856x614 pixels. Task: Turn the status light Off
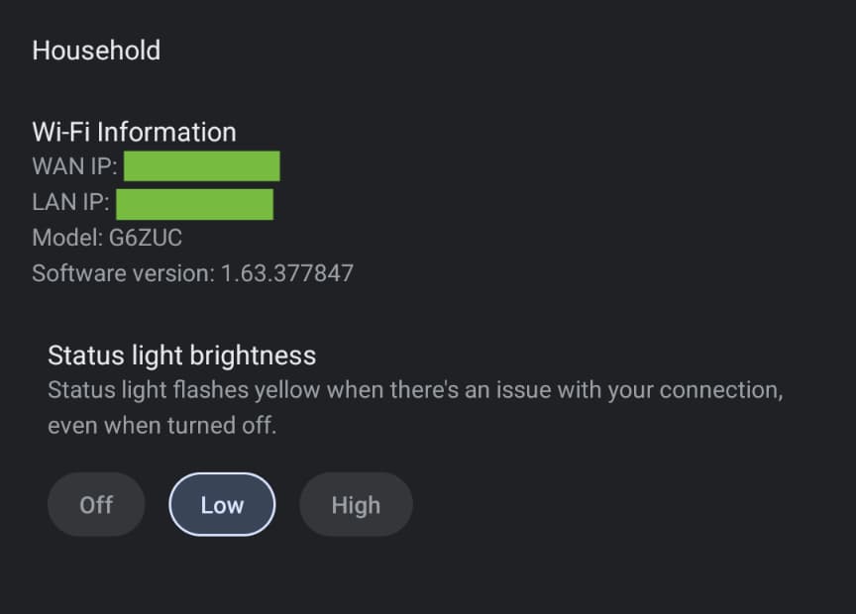96,504
